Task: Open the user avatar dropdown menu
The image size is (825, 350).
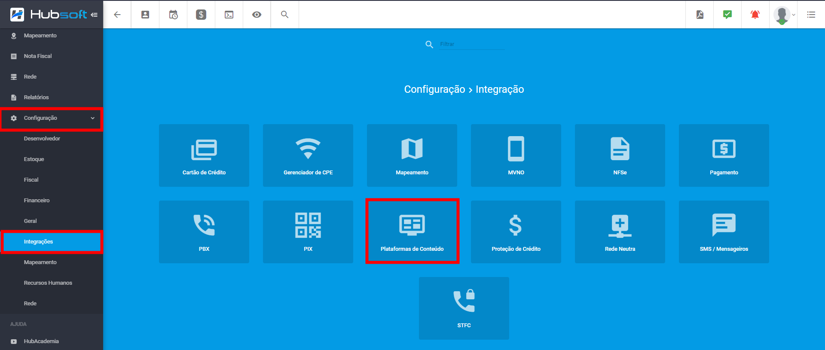Action: click(784, 15)
